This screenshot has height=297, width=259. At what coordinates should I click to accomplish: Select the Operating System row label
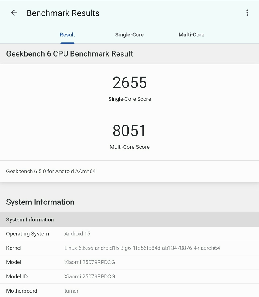coord(28,234)
